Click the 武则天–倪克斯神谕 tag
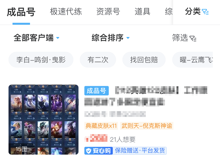The width and height of the screenshot is (220, 160). pos(147,126)
